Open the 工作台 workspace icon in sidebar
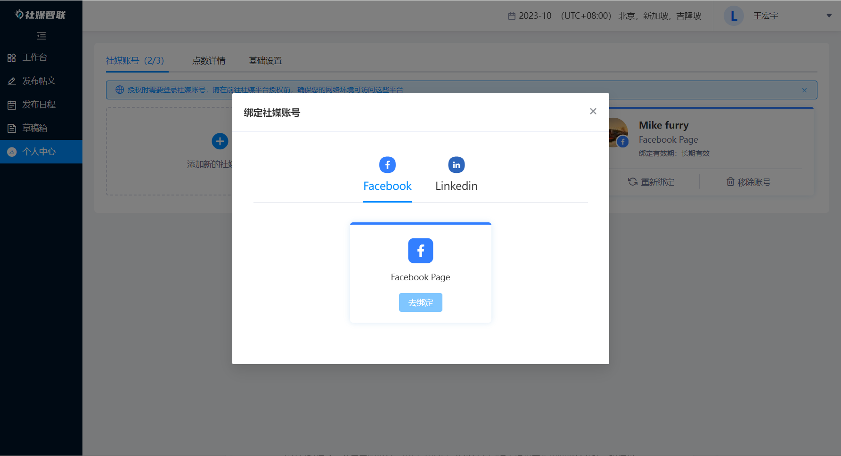The height and width of the screenshot is (456, 841). click(12, 57)
